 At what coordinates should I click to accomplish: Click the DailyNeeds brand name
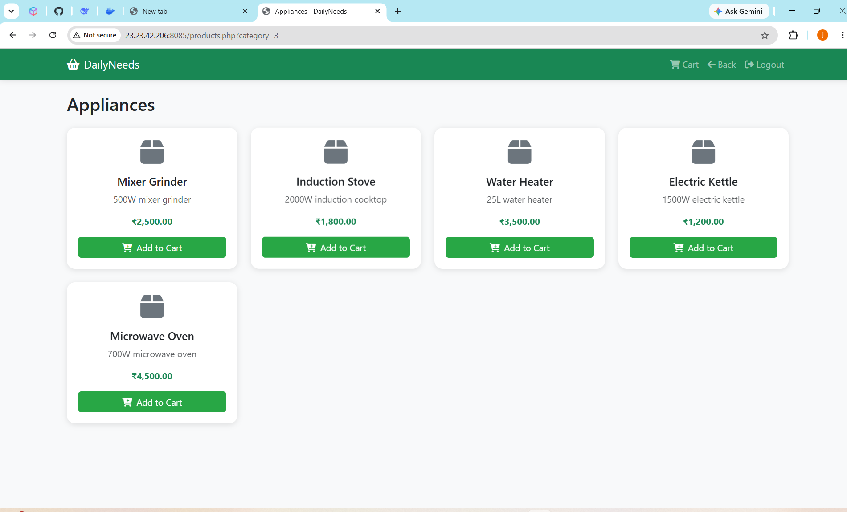tap(112, 65)
